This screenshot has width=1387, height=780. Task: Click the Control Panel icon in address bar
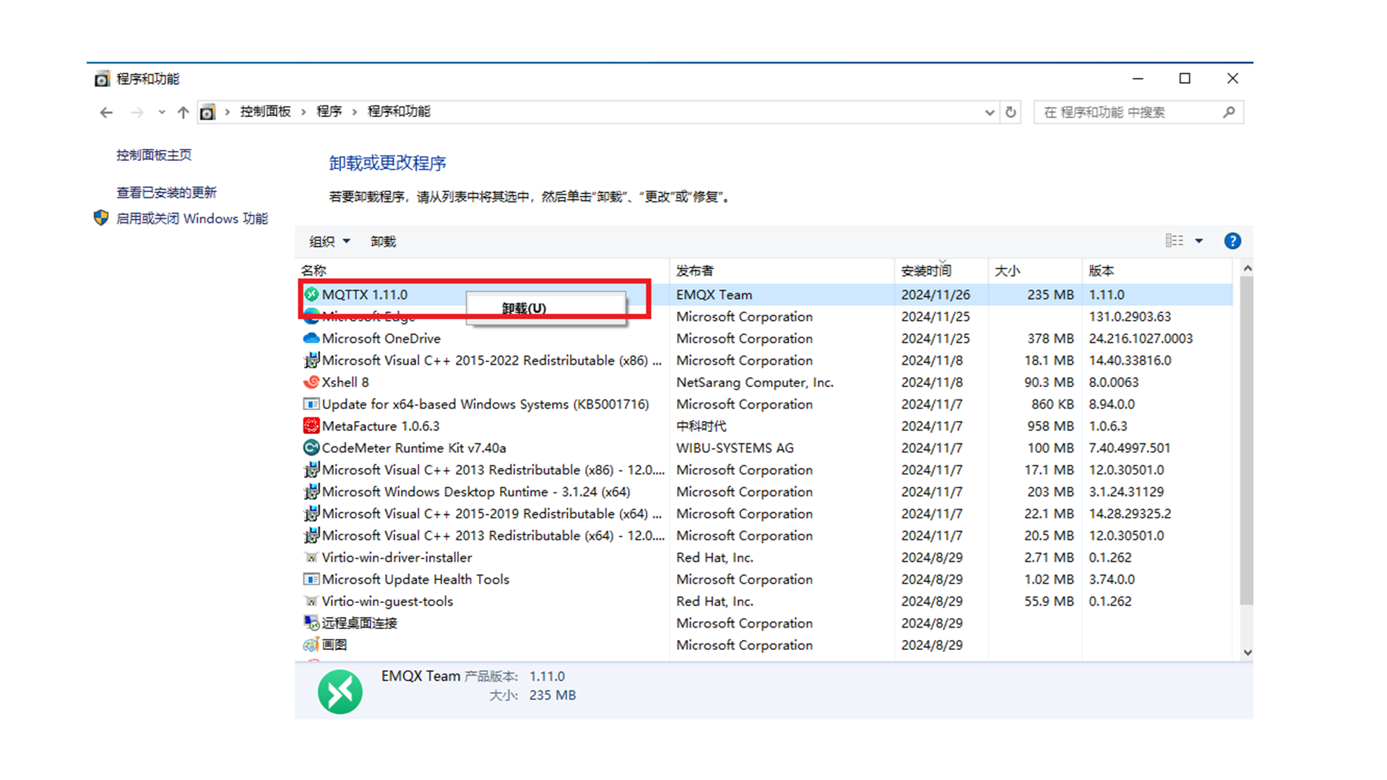pyautogui.click(x=207, y=112)
